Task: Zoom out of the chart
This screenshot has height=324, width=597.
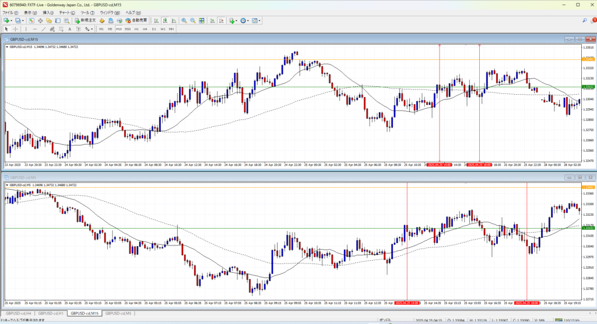Action: coord(192,20)
